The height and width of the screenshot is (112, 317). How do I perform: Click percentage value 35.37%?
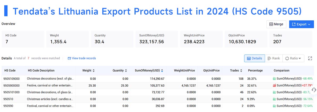[x=252, y=79]
